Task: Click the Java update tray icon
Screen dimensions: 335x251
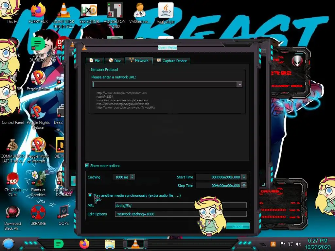Action: pos(273,244)
